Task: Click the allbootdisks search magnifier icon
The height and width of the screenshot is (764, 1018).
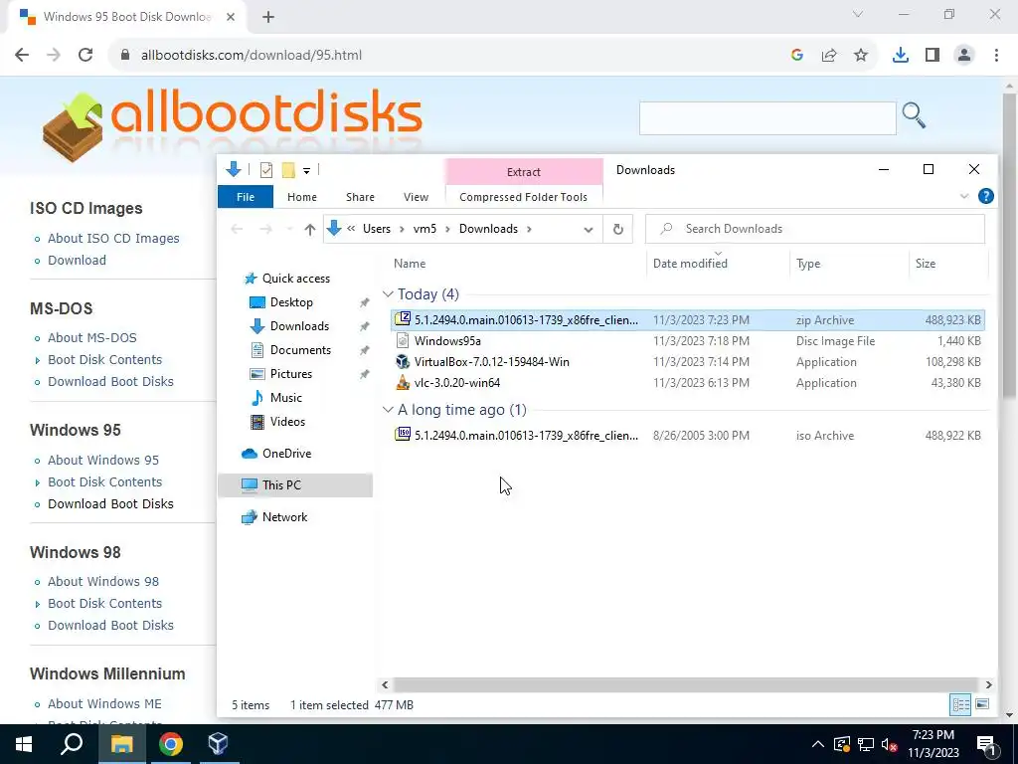Action: [914, 115]
